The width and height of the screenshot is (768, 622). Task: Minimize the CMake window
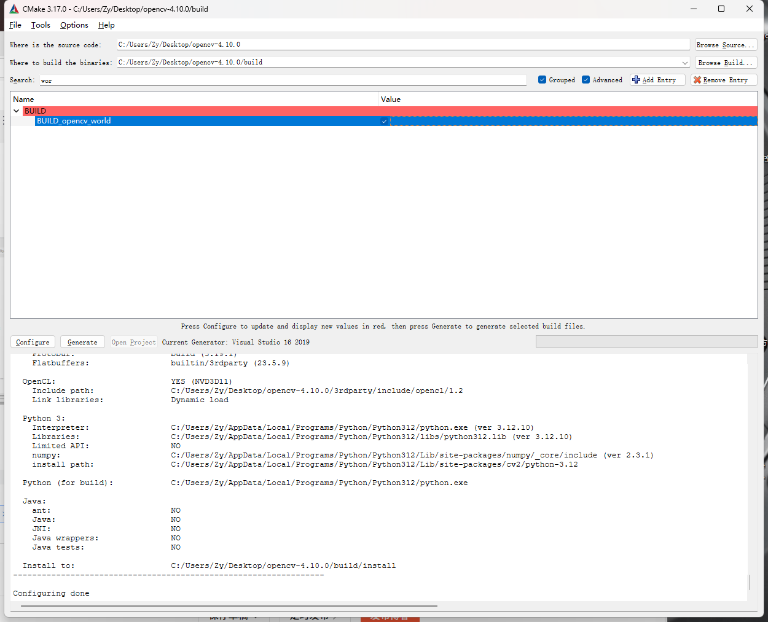click(694, 9)
